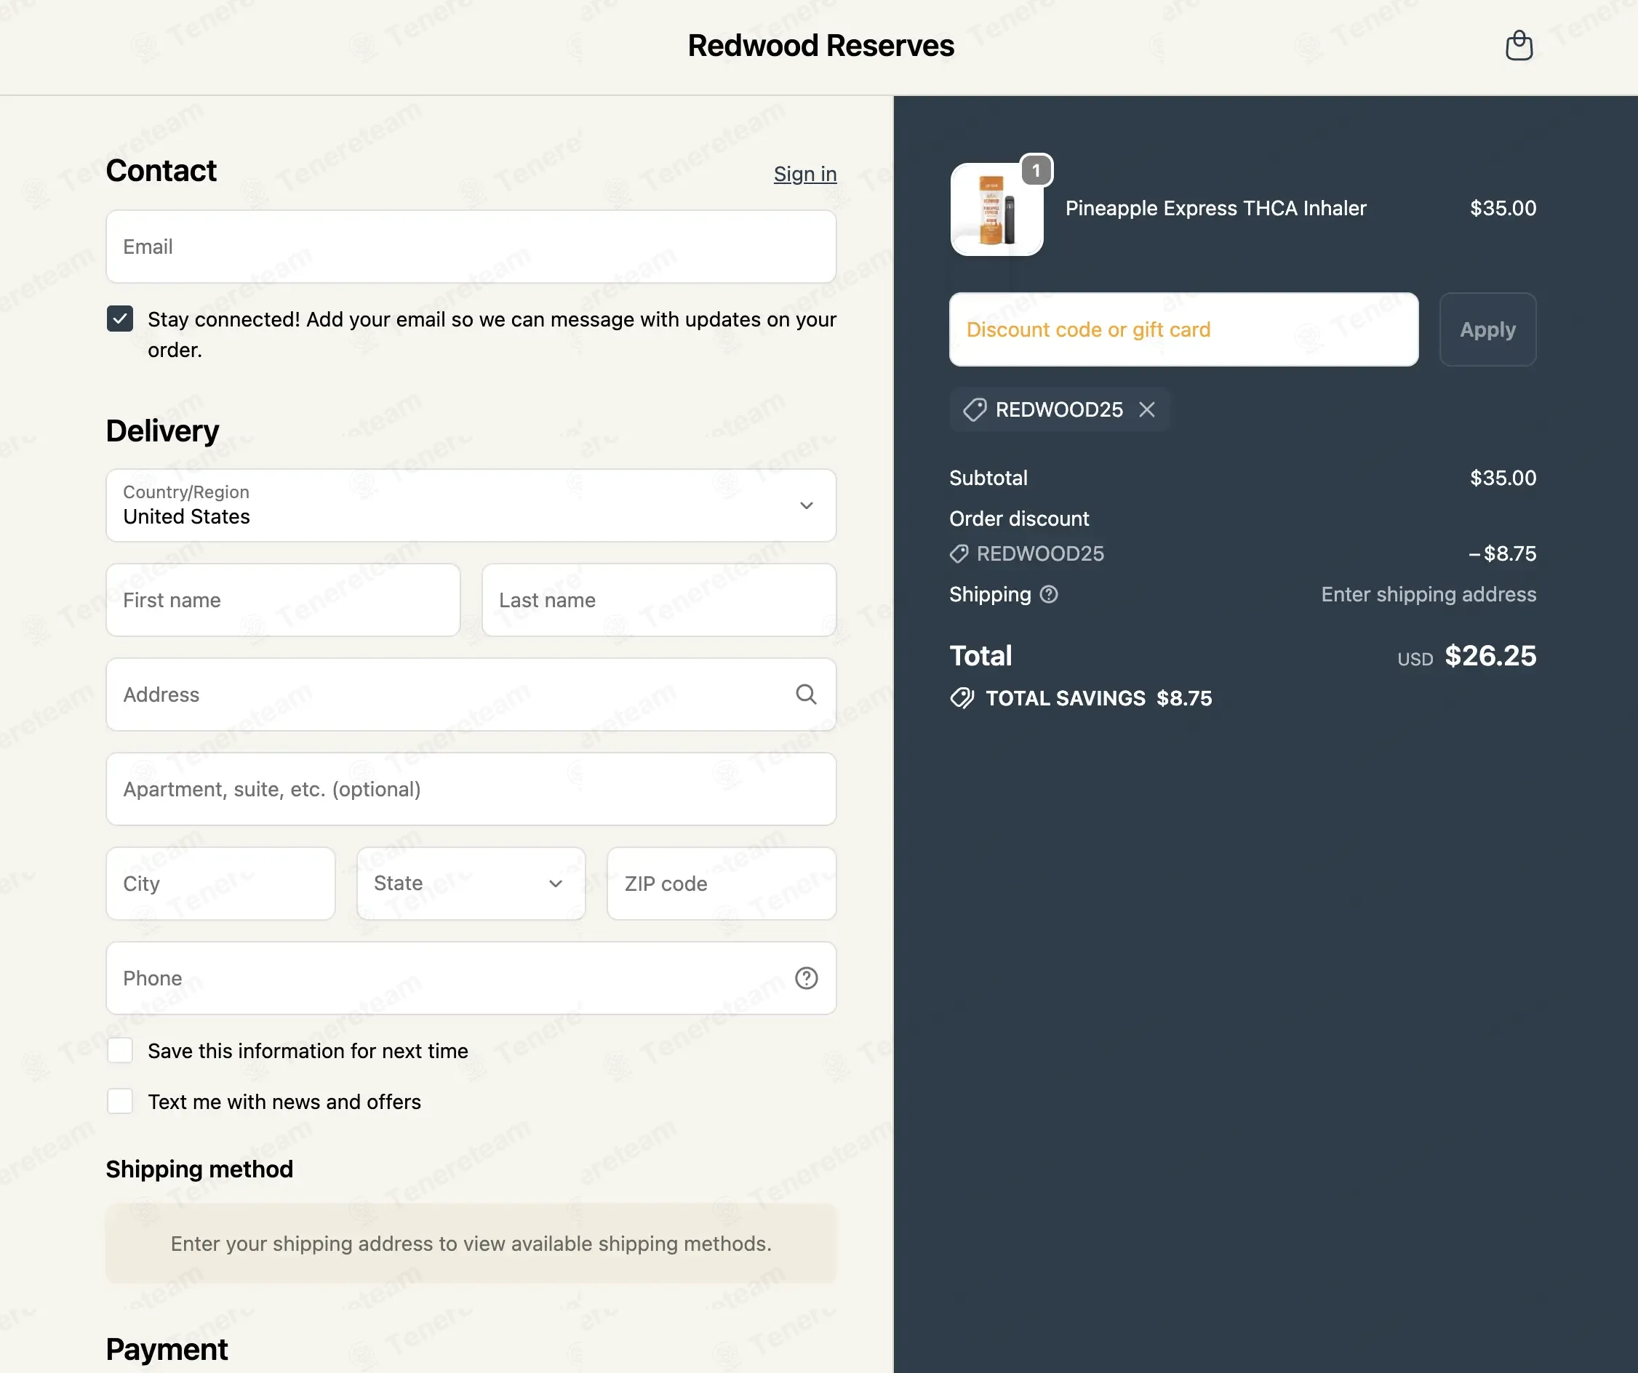Screen dimensions: 1638x1373
Task: Check Save this information for next time
Action: [120, 1050]
